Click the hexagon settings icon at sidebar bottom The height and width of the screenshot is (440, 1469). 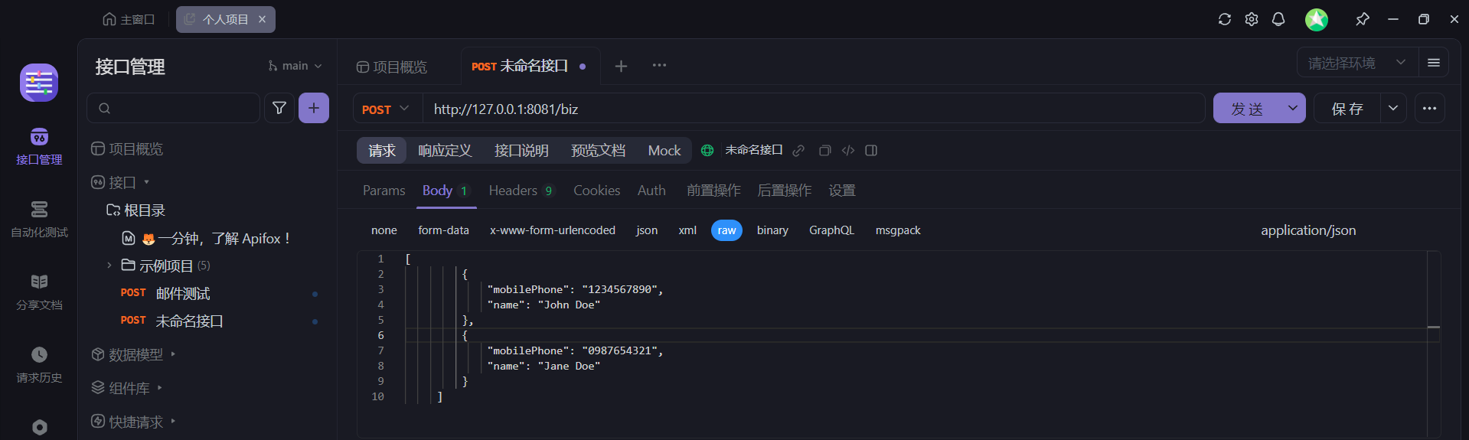click(40, 427)
